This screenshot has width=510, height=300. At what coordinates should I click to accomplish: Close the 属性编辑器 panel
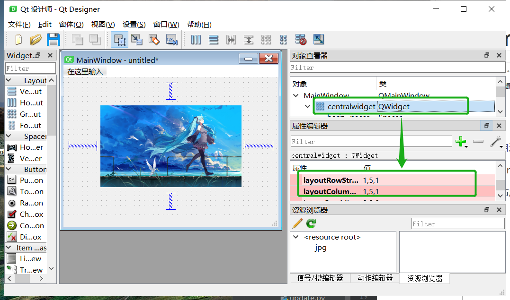point(499,126)
